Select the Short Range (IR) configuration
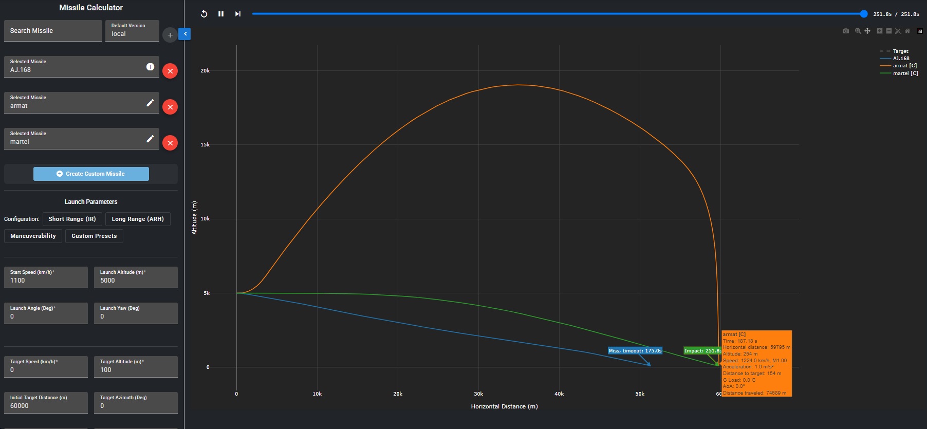The image size is (927, 429). point(72,219)
